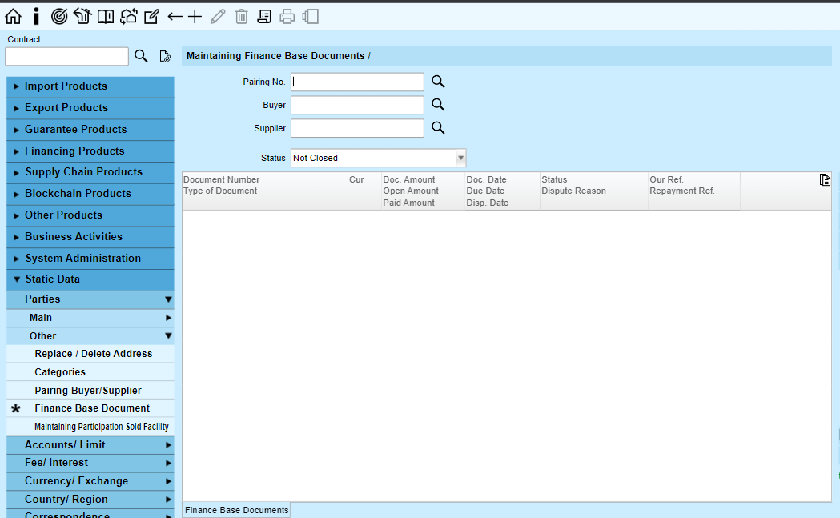This screenshot has width=840, height=518.
Task: Expand System Administration section
Action: tap(90, 258)
